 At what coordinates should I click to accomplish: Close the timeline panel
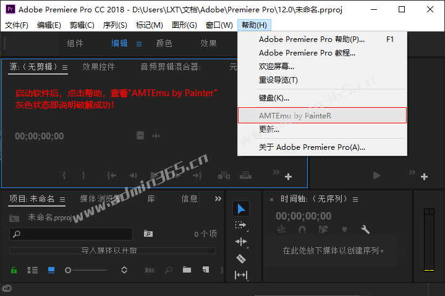pos(271,200)
